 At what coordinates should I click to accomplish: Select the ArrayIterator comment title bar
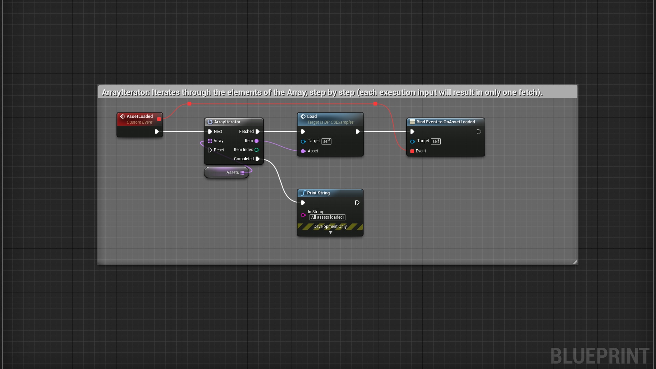click(321, 92)
